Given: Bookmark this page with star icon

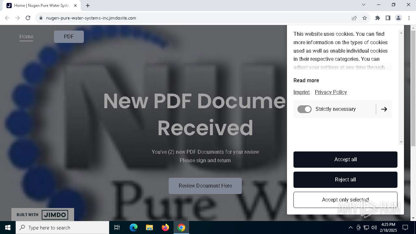Looking at the screenshot, I should tap(365, 18).
